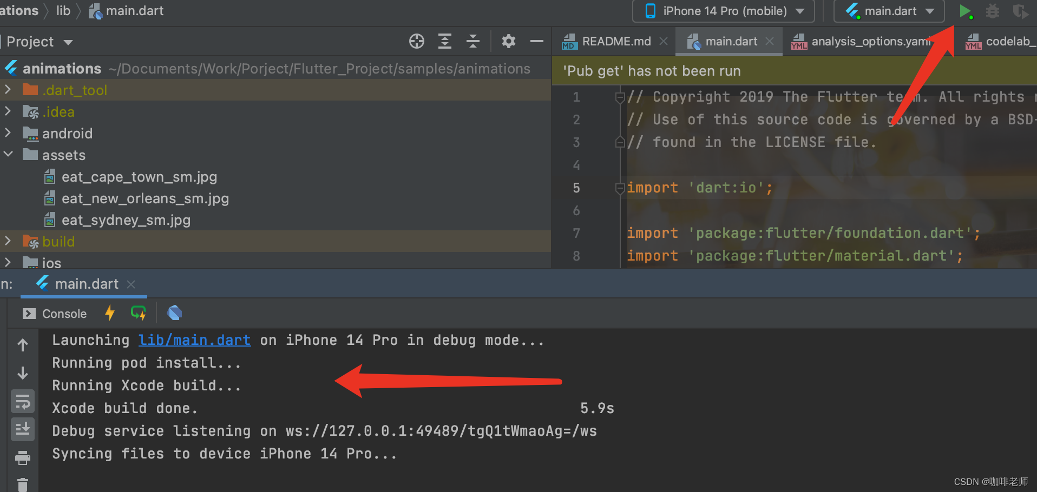Viewport: 1037px width, 492px height.
Task: Open the main.dart run configuration dropdown
Action: click(x=889, y=11)
